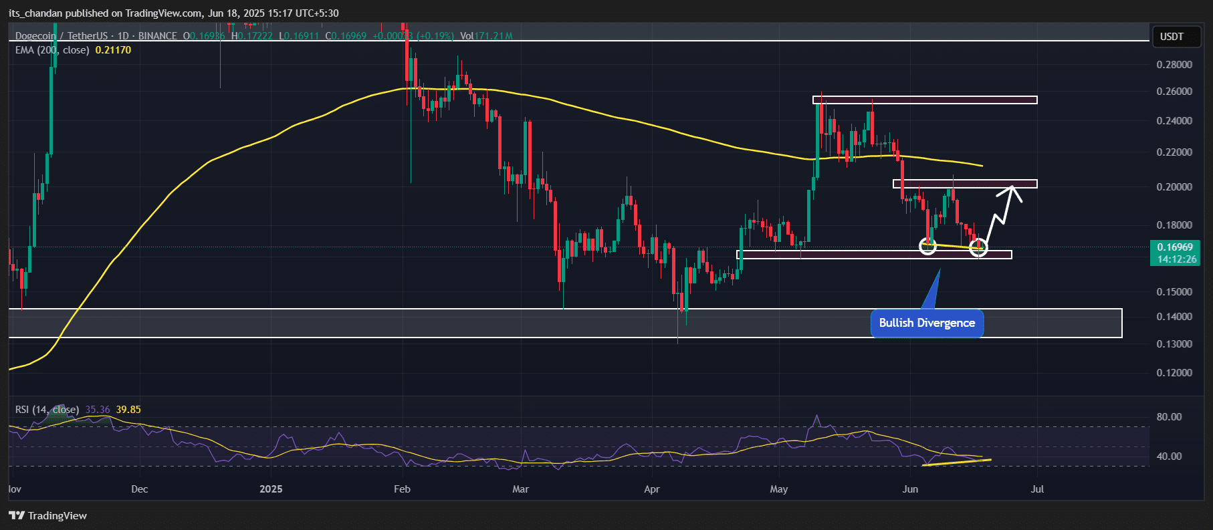
Task: Select the yellow RSI divergence trendline
Action: [956, 462]
